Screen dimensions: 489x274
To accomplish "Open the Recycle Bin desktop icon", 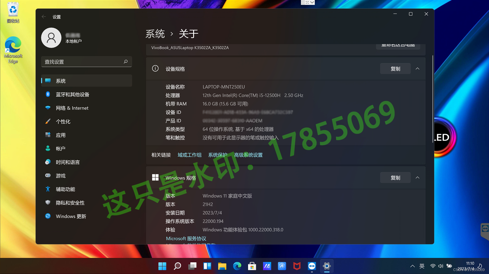I will pyautogui.click(x=13, y=13).
